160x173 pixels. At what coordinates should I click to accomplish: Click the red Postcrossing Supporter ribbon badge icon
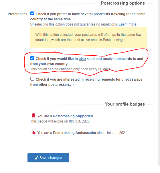pos(33,116)
